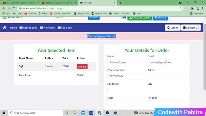206x116 pixels.
Task: Open the weather widget showing 32°C
Action: pyautogui.click(x=144, y=113)
